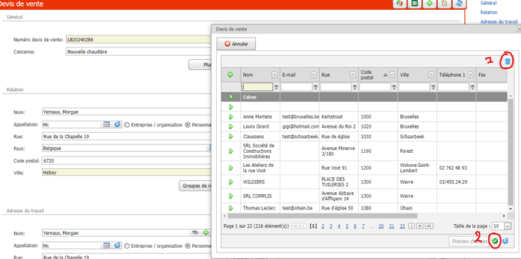Go to the Relation section link
The image size is (521, 259).
click(489, 13)
